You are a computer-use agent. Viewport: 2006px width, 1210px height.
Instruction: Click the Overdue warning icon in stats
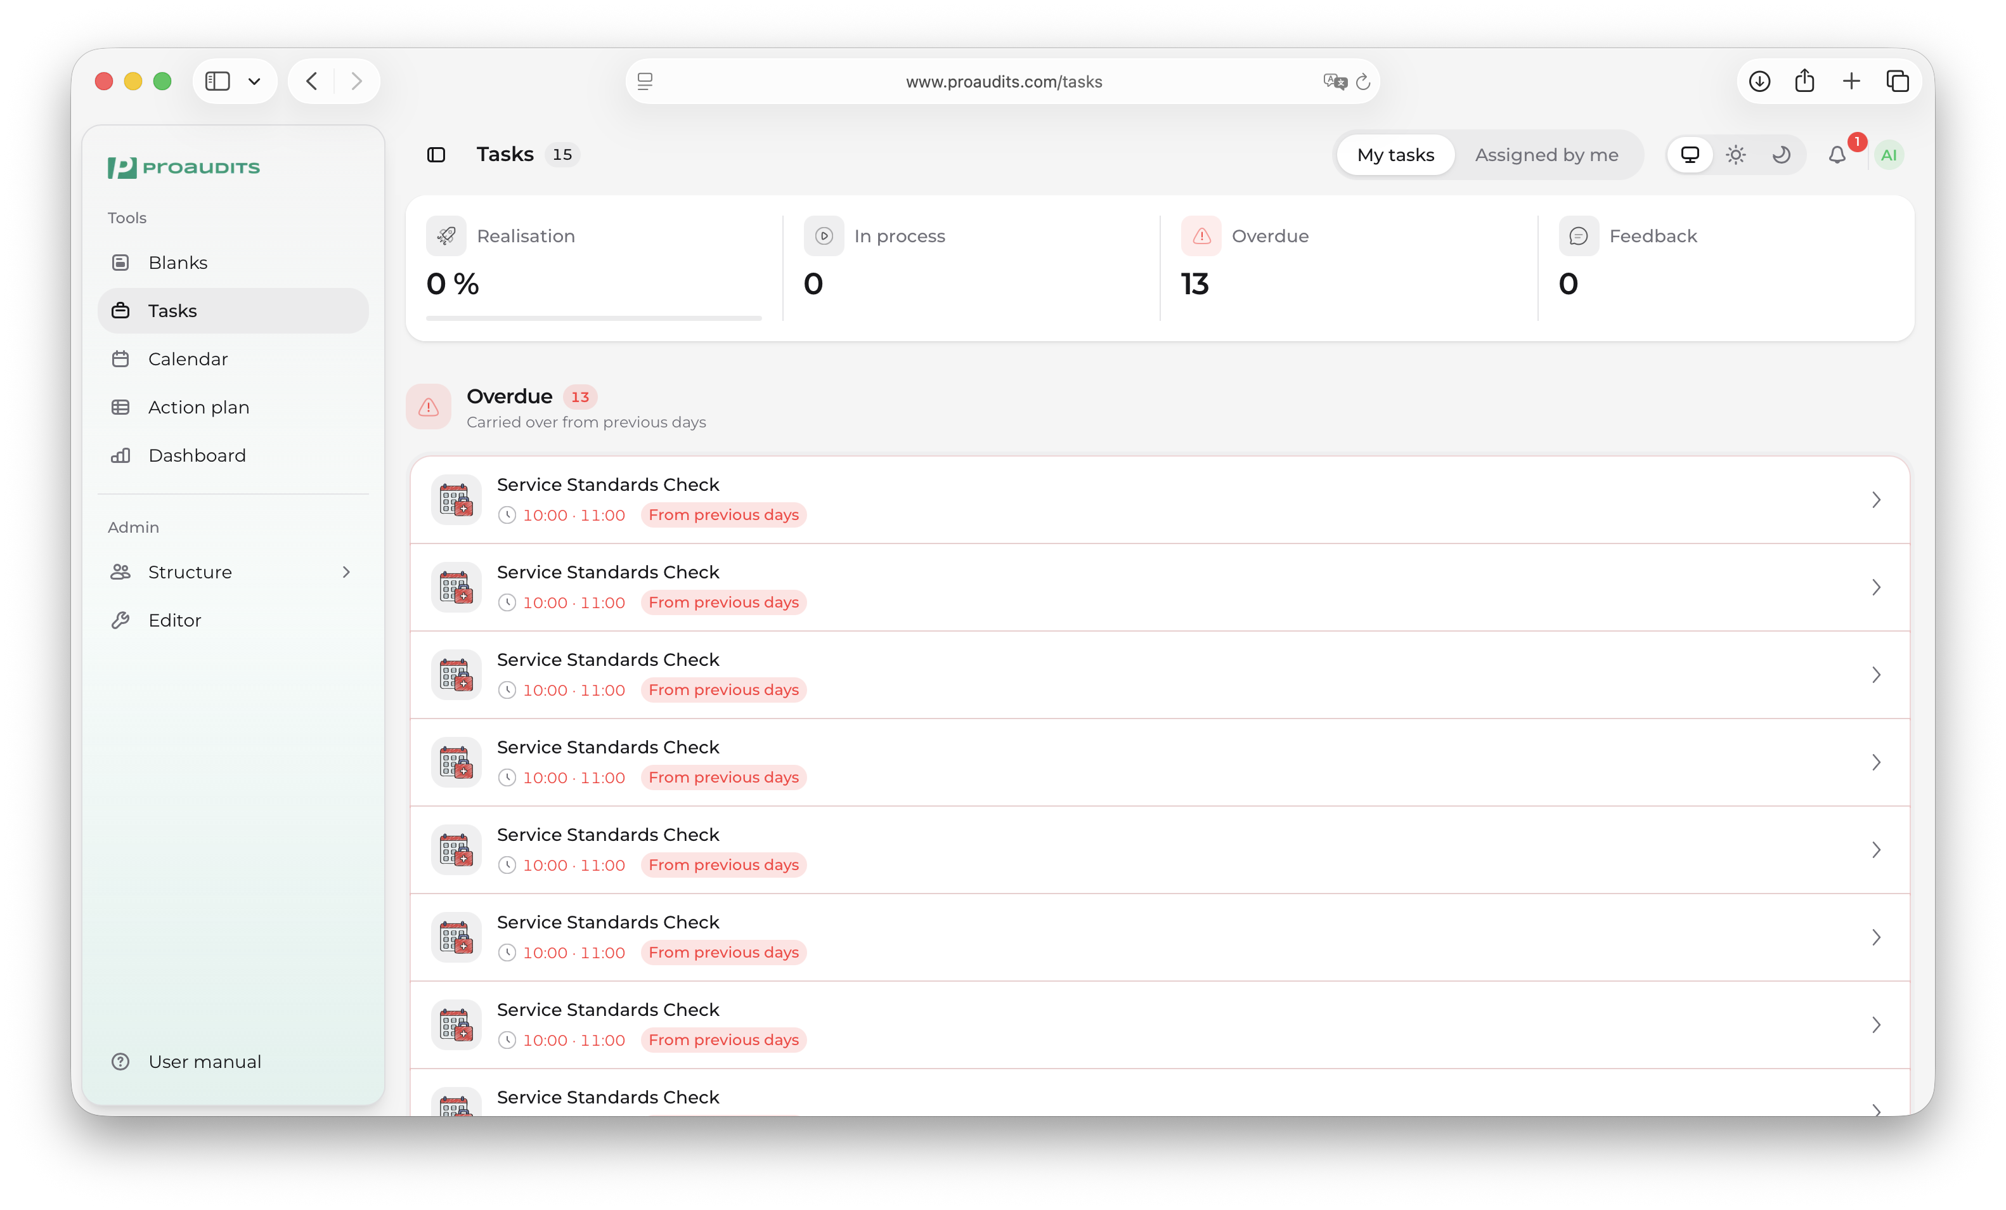click(1201, 236)
